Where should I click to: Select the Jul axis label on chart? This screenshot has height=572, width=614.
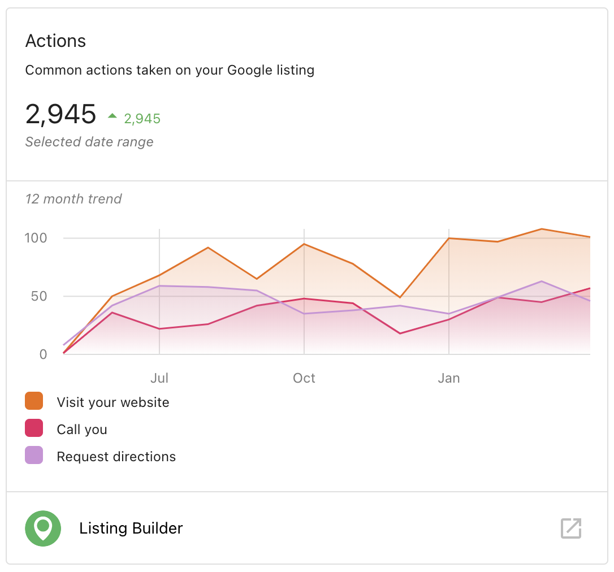coord(159,378)
